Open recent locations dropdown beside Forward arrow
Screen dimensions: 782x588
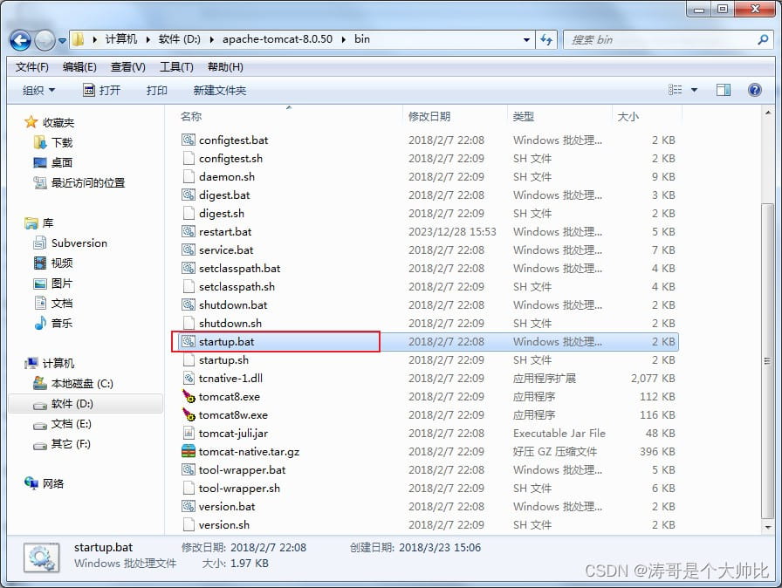(62, 41)
